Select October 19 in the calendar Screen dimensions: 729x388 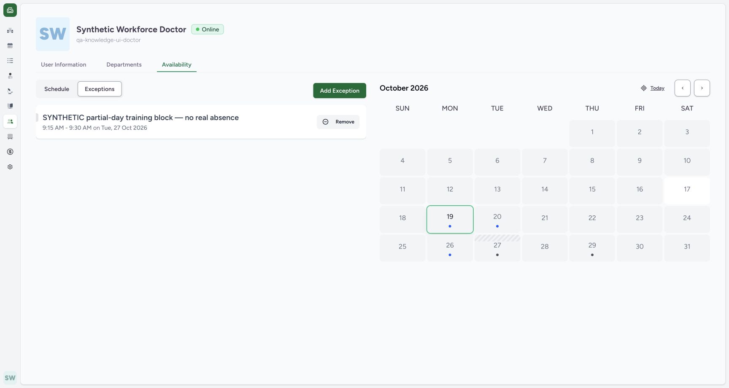tap(450, 219)
